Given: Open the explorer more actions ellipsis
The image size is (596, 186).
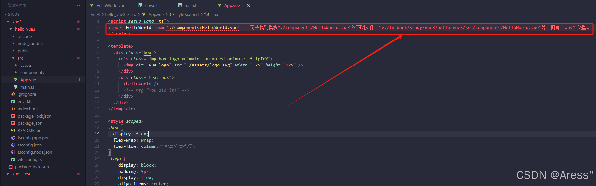Looking at the screenshot, I should 78,5.
